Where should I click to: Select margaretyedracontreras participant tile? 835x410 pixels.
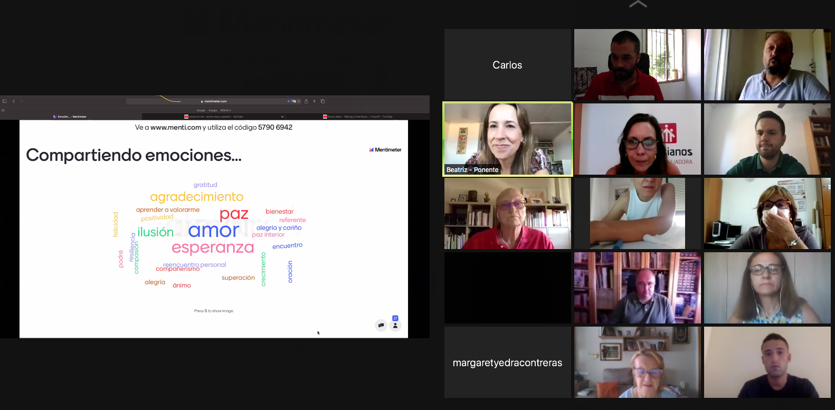pyautogui.click(x=507, y=363)
